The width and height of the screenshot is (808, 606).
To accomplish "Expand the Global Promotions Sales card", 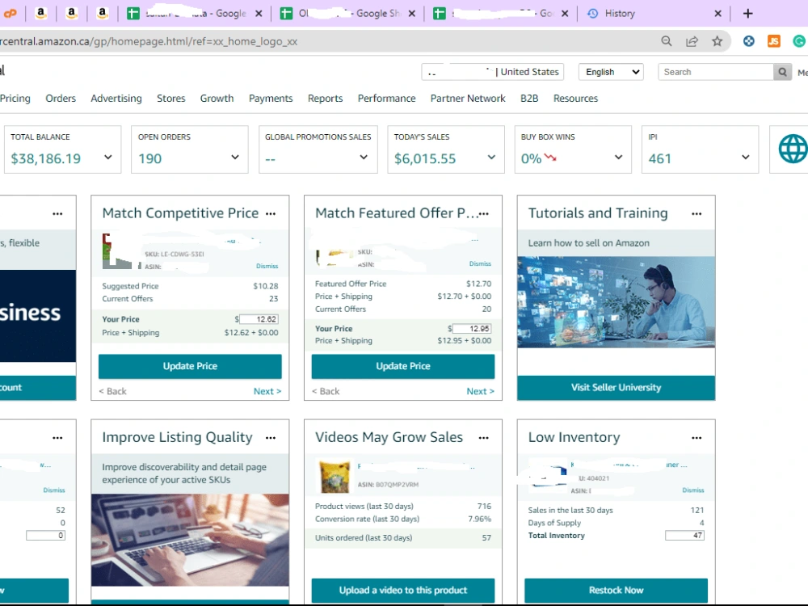I will [x=364, y=158].
